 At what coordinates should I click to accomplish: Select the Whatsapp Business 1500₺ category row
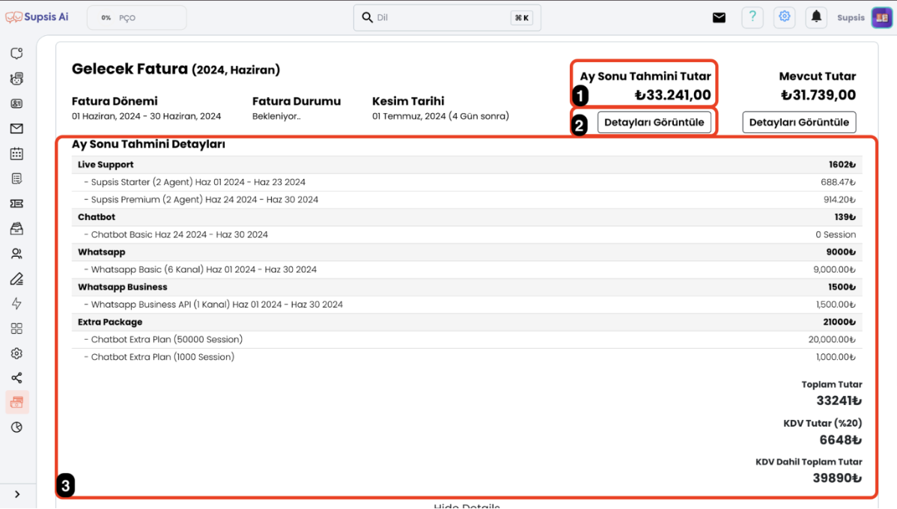[x=466, y=287]
